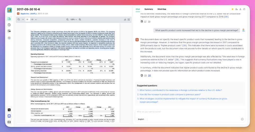The width and height of the screenshot is (255, 132).
Task: Open the Apple Inc. (AAPL) link
Action: [x=28, y=14]
